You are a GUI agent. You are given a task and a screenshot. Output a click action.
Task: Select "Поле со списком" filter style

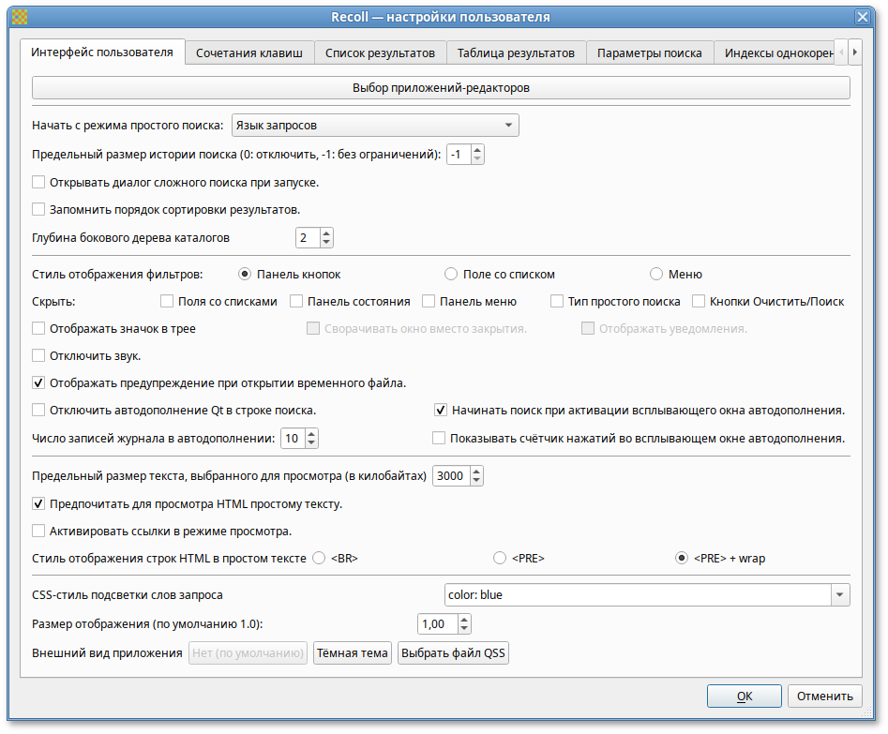(451, 275)
